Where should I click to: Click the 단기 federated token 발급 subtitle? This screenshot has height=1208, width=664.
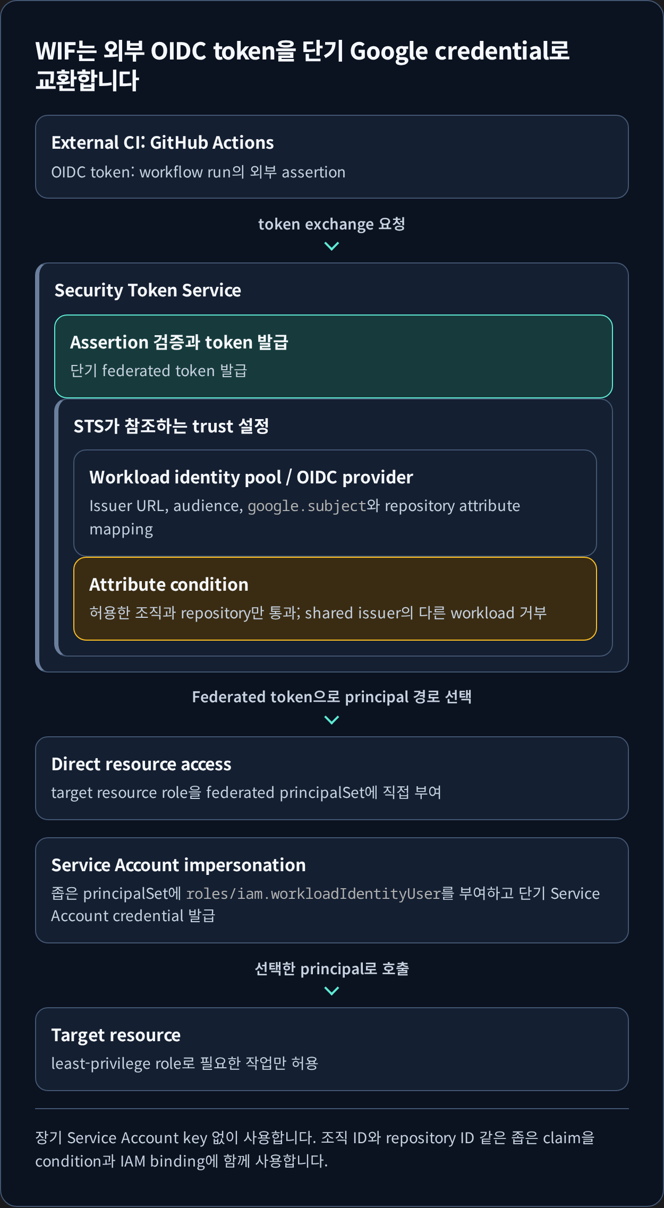coord(159,371)
